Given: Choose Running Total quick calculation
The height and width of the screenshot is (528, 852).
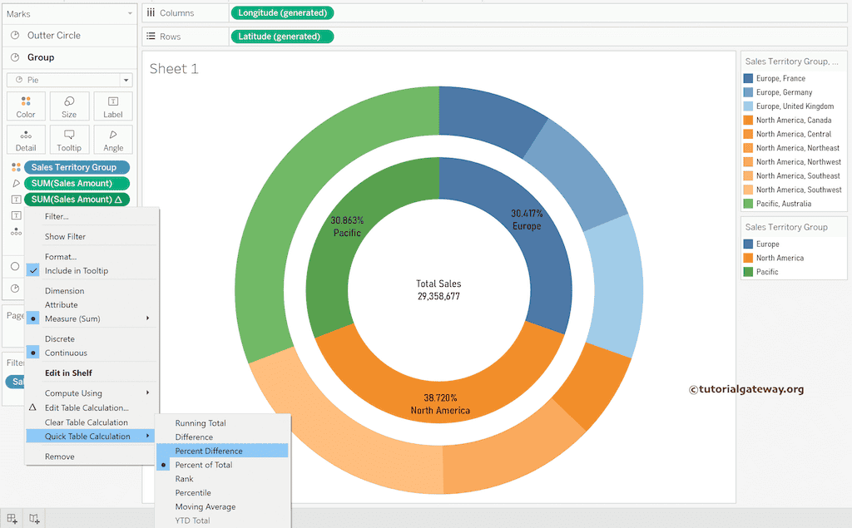Looking at the screenshot, I should pyautogui.click(x=201, y=423).
